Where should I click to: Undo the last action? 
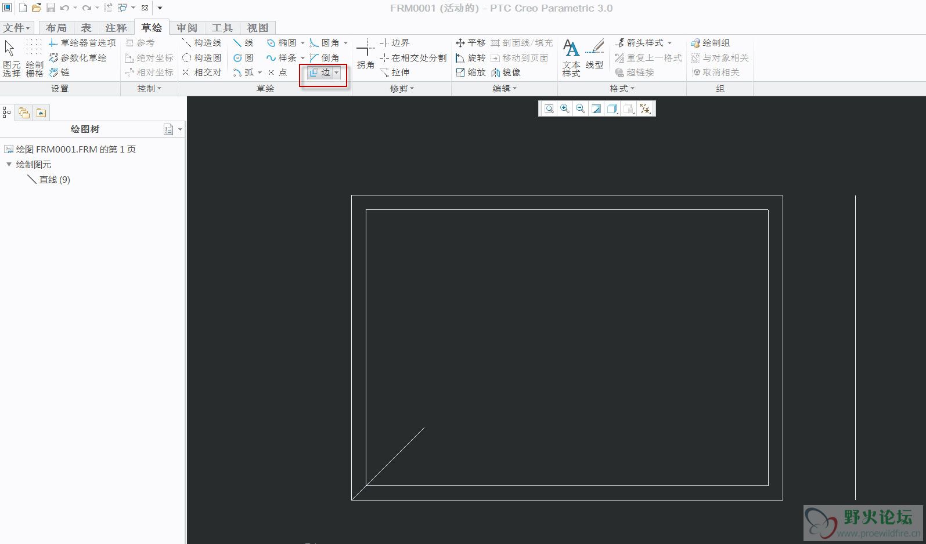64,8
